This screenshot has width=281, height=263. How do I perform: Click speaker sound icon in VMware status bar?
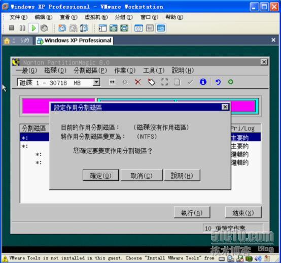point(258,258)
